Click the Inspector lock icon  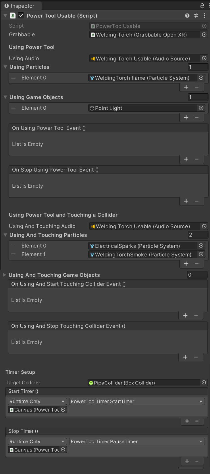202,5
